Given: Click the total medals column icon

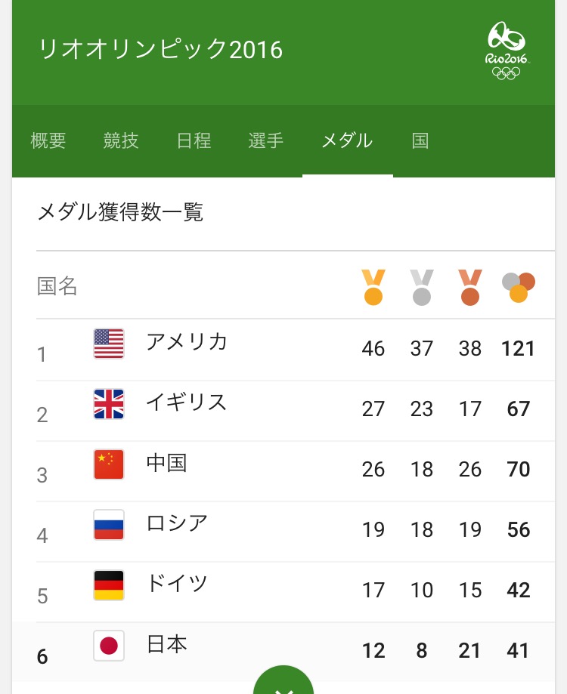Looking at the screenshot, I should click(x=519, y=287).
